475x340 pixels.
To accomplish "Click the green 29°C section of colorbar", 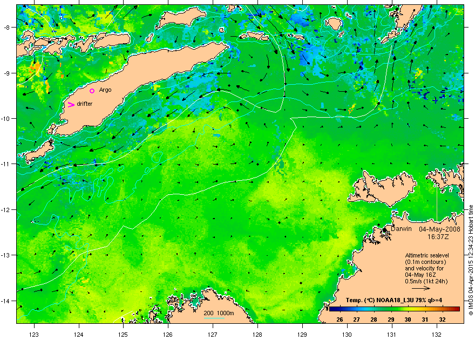I will tap(391, 309).
